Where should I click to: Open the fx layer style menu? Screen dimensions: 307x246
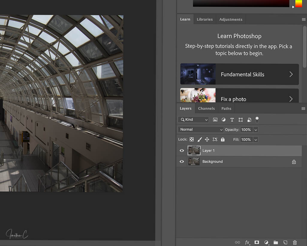(x=247, y=242)
